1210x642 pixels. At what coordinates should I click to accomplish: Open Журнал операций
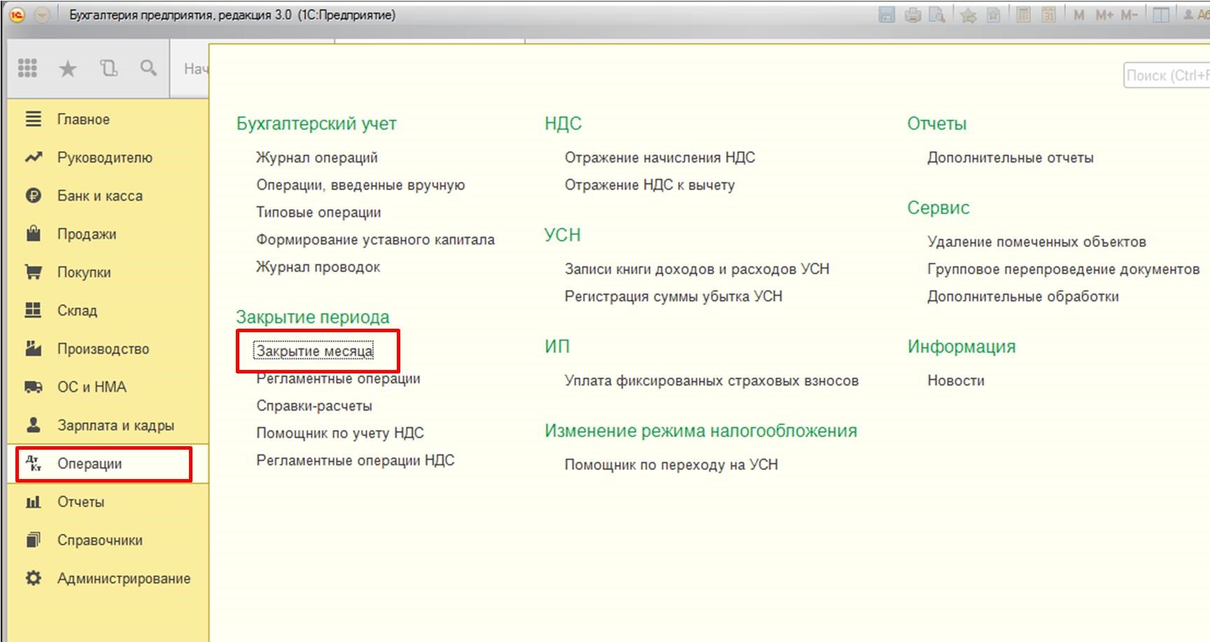coord(316,157)
